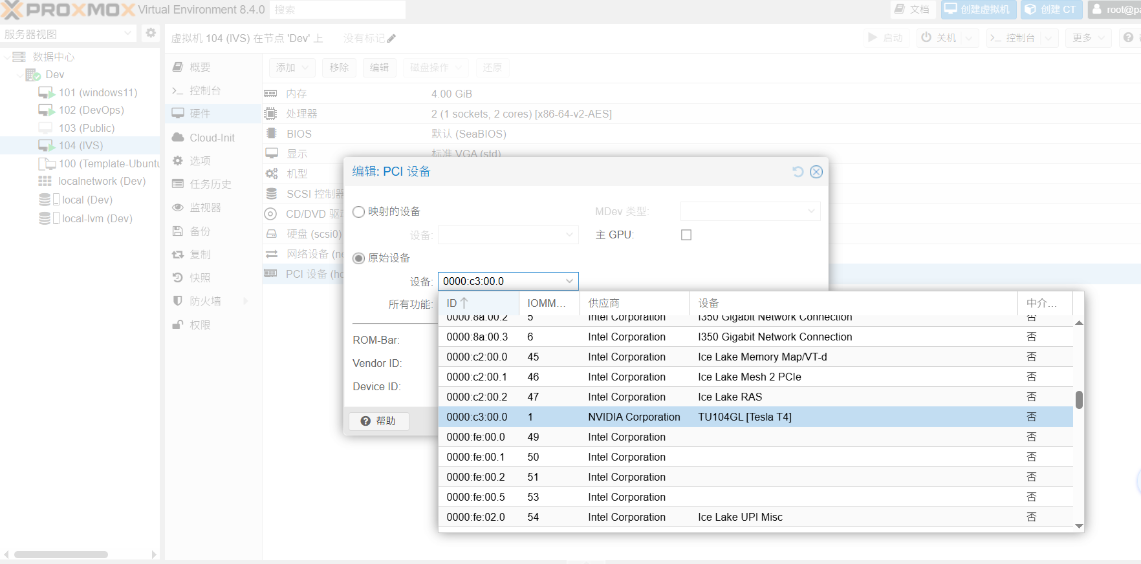Image resolution: width=1141 pixels, height=564 pixels.
Task: Reset the PCI device dialog with the undo icon
Action: coord(798,171)
